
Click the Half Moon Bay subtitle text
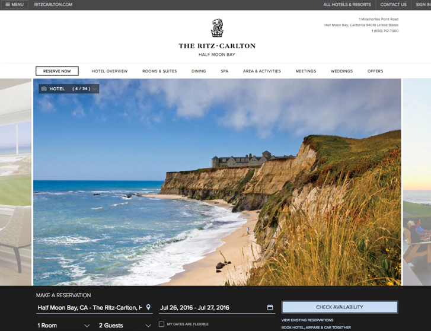pos(217,55)
